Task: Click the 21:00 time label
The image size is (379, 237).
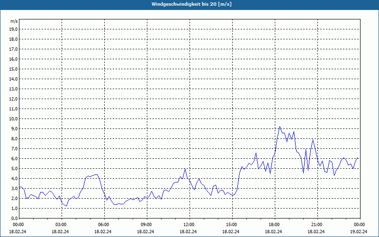Action: coord(316,225)
